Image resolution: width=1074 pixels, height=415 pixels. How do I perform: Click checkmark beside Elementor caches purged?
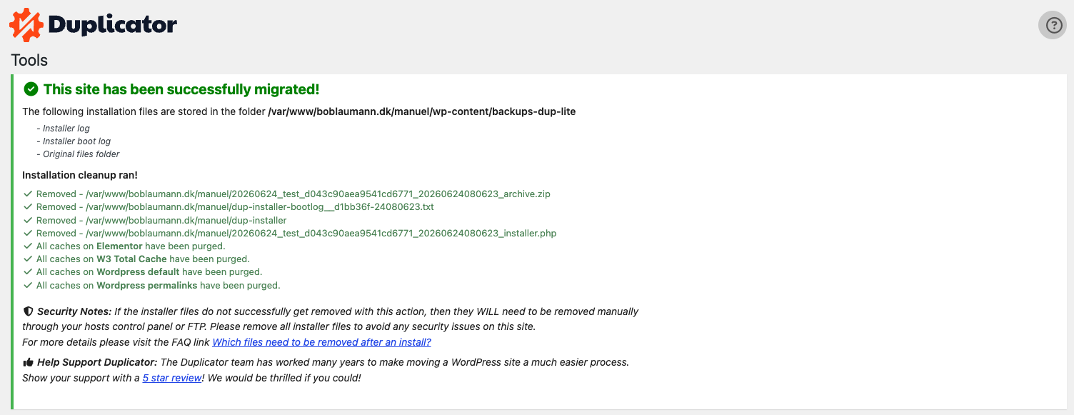(27, 246)
